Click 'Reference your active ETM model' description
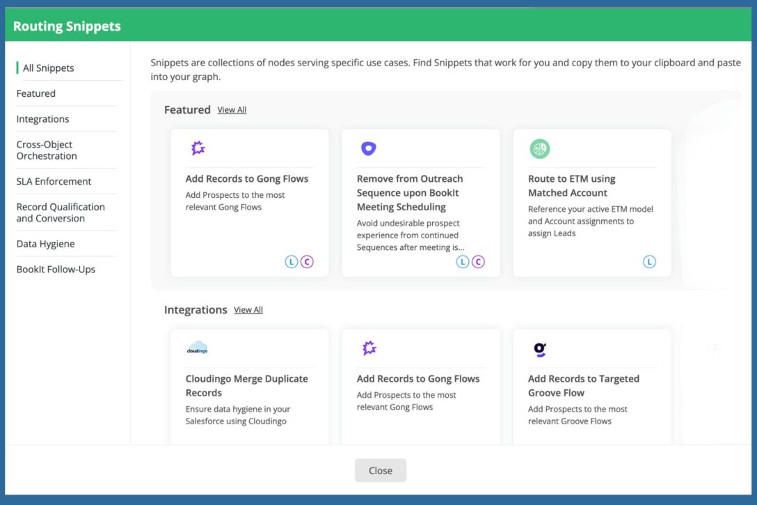The image size is (757, 505). point(591,222)
